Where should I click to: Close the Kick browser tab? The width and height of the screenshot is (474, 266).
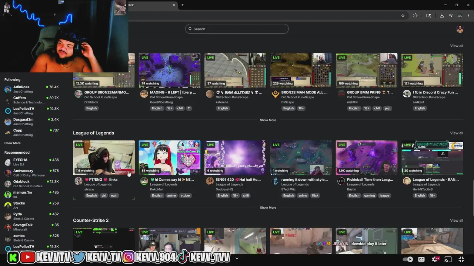point(174,5)
